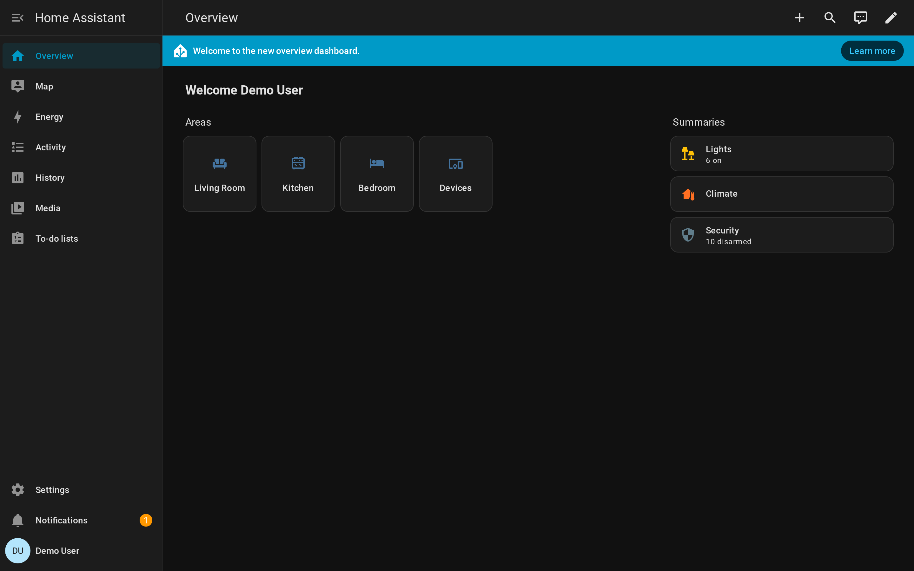Click the Devices icon in Areas
This screenshot has height=571, width=914.
point(455,164)
